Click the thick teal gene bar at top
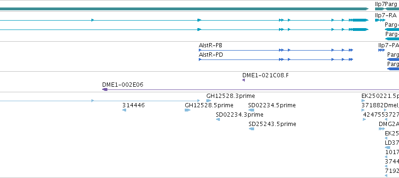The height and width of the screenshot is (178, 399). [184, 9]
